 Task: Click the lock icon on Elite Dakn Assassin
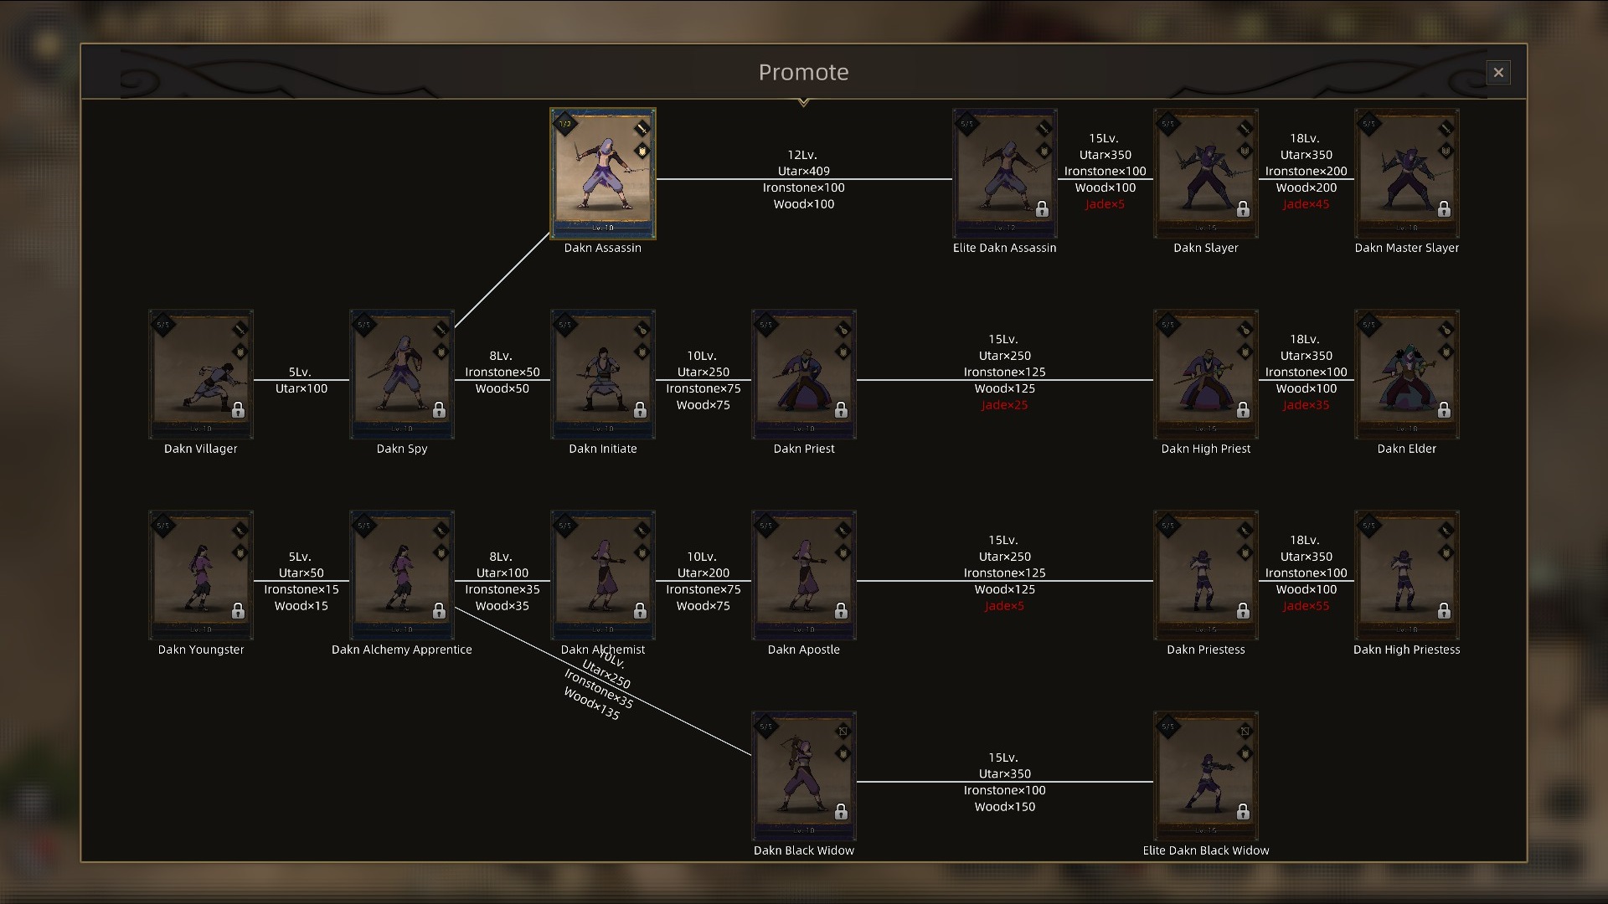pyautogui.click(x=1042, y=209)
